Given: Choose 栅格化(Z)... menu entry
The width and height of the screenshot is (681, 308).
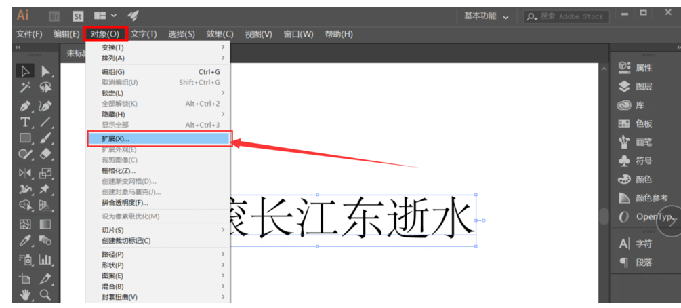Looking at the screenshot, I should click(x=158, y=171).
